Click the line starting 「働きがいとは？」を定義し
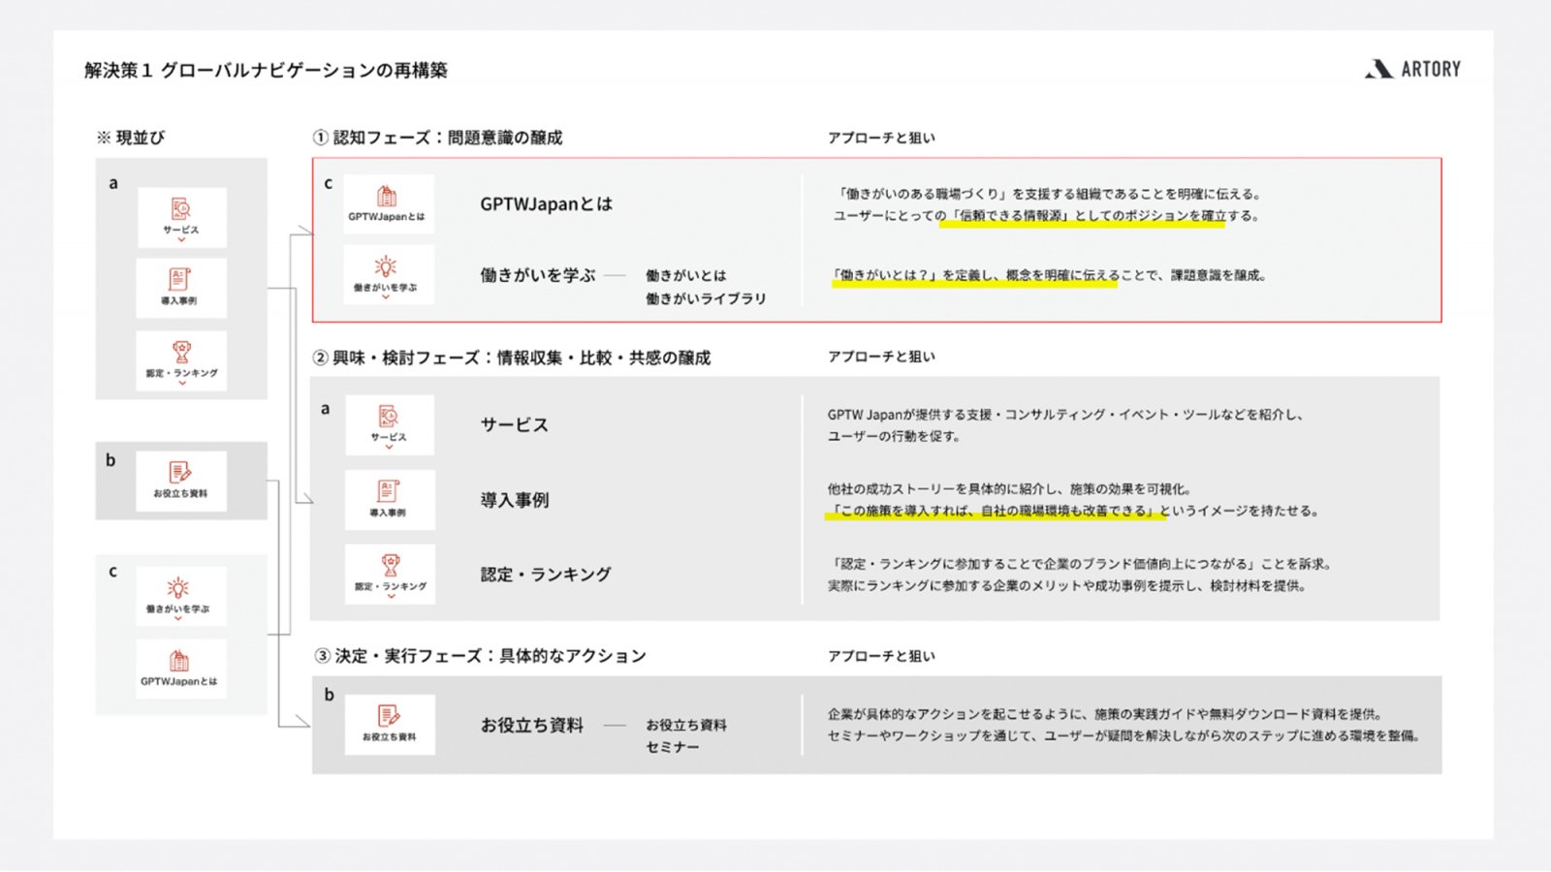The image size is (1551, 872). [x=1049, y=275]
